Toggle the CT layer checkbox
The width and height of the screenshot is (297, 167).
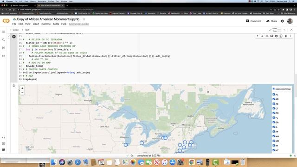(x=274, y=108)
